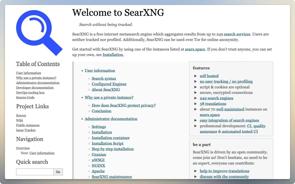295x184 pixels.
Task: Click the SearXNG magnifying glass logo
Action: tap(39, 33)
